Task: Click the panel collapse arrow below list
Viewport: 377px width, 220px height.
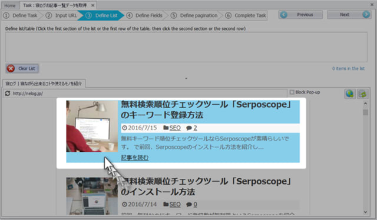Action: [186, 78]
